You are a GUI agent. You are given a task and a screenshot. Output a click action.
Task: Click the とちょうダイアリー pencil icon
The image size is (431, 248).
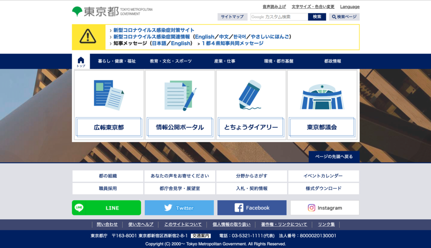pyautogui.click(x=251, y=95)
